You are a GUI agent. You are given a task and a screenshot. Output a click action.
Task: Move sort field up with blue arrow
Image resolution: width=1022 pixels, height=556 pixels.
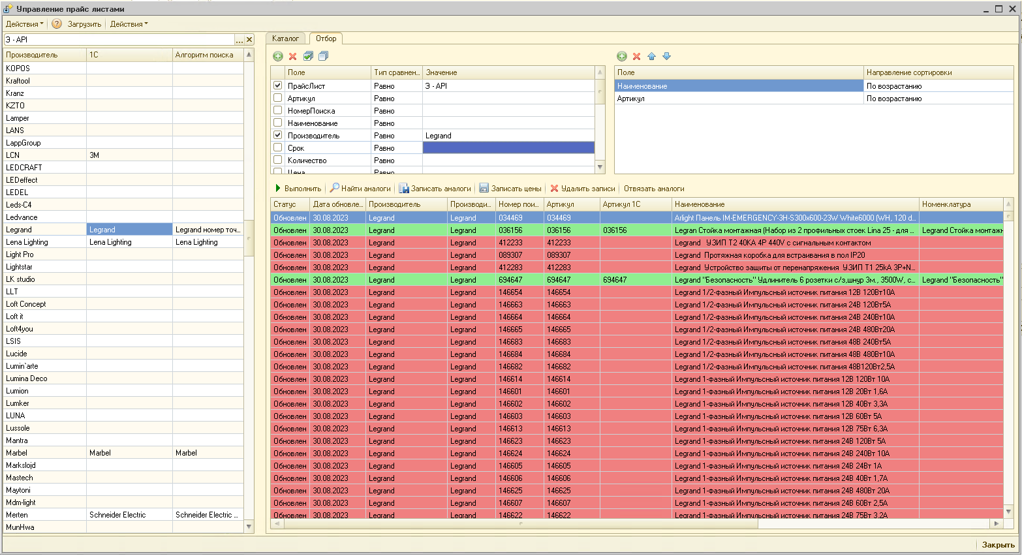[651, 56]
